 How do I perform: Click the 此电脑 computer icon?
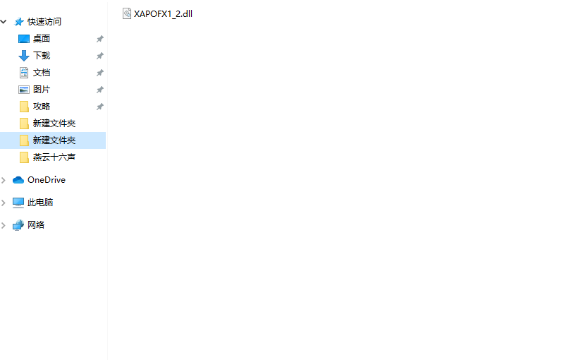click(x=18, y=203)
